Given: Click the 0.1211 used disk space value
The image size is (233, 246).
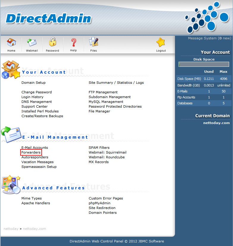Looking at the screenshot, I should 209,79.
